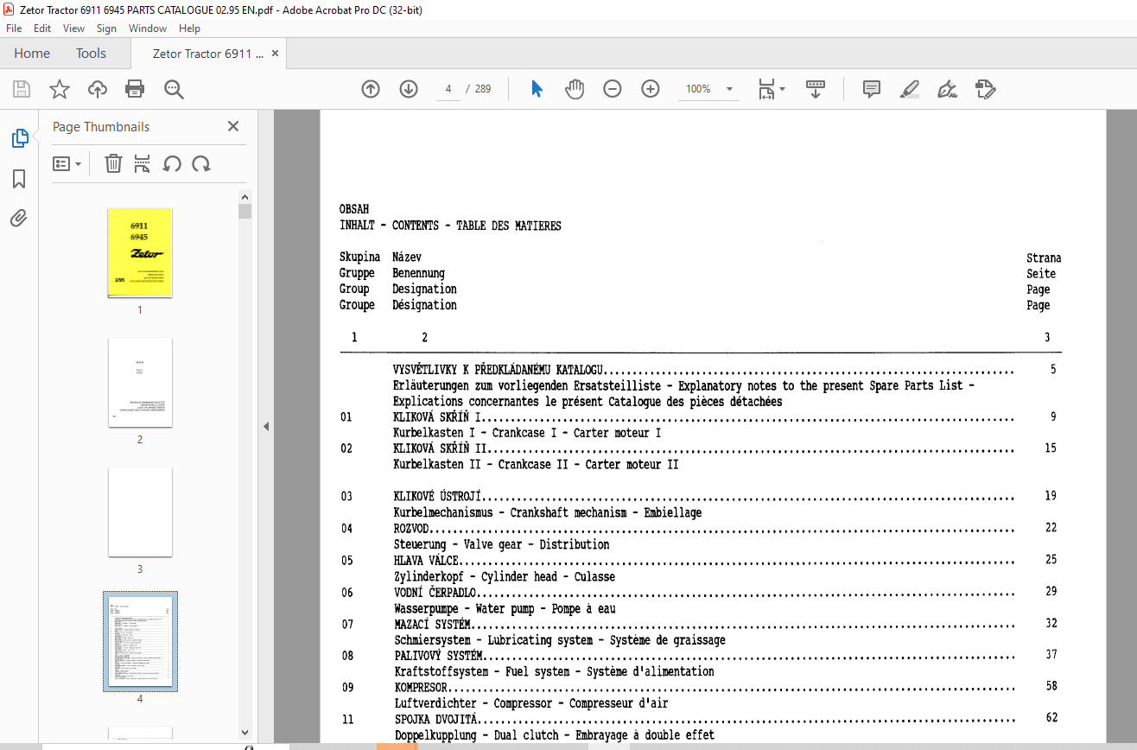This screenshot has height=750, width=1137.
Task: Rotate page counterclockwise
Action: 172,163
